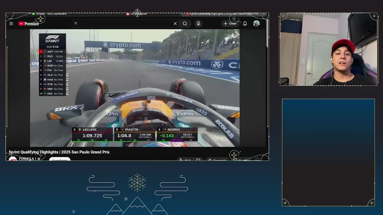Viewport: 383px width, 215px height.
Task: Open the YouTube hamburger guide menu
Action: (11, 24)
